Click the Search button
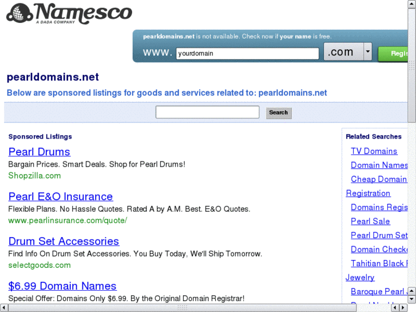416x312 pixels. [279, 113]
